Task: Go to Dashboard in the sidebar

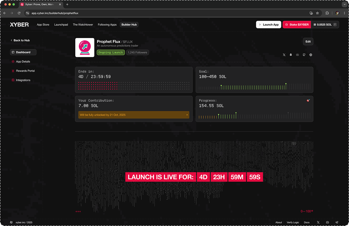Action: tap(23, 52)
